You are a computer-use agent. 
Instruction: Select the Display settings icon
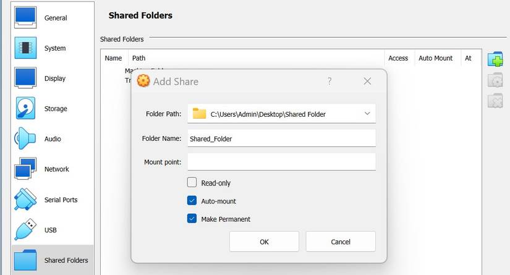[25, 78]
